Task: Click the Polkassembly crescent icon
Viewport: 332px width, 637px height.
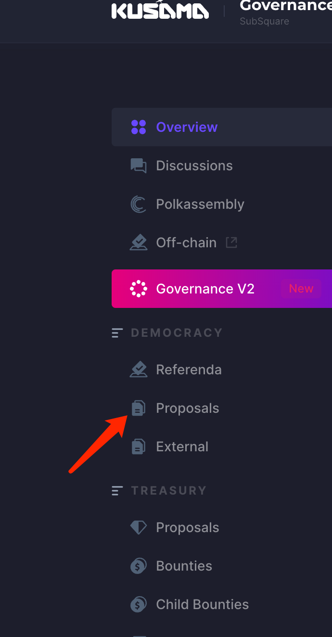Action: pos(139,204)
